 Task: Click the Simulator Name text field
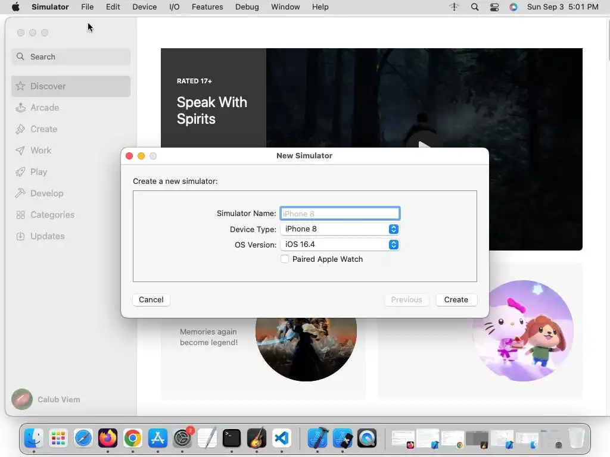tap(340, 214)
